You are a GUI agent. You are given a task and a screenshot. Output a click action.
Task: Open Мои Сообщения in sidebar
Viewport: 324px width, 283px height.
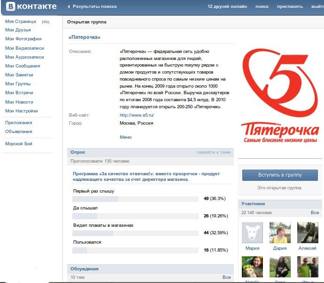(x=23, y=66)
